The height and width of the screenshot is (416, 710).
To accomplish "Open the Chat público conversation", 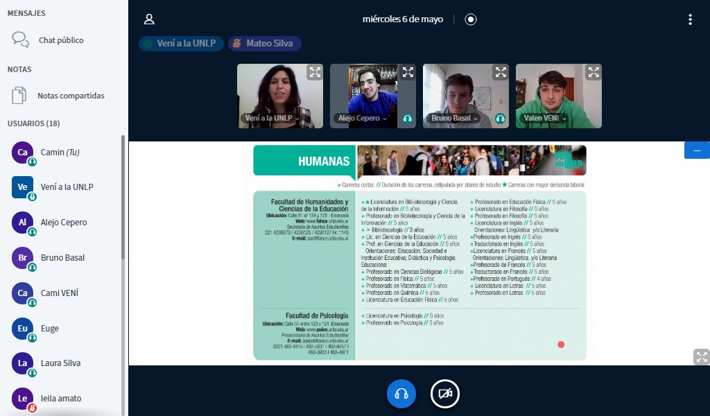I will coord(60,40).
